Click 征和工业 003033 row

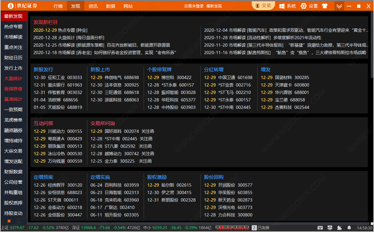58,78
